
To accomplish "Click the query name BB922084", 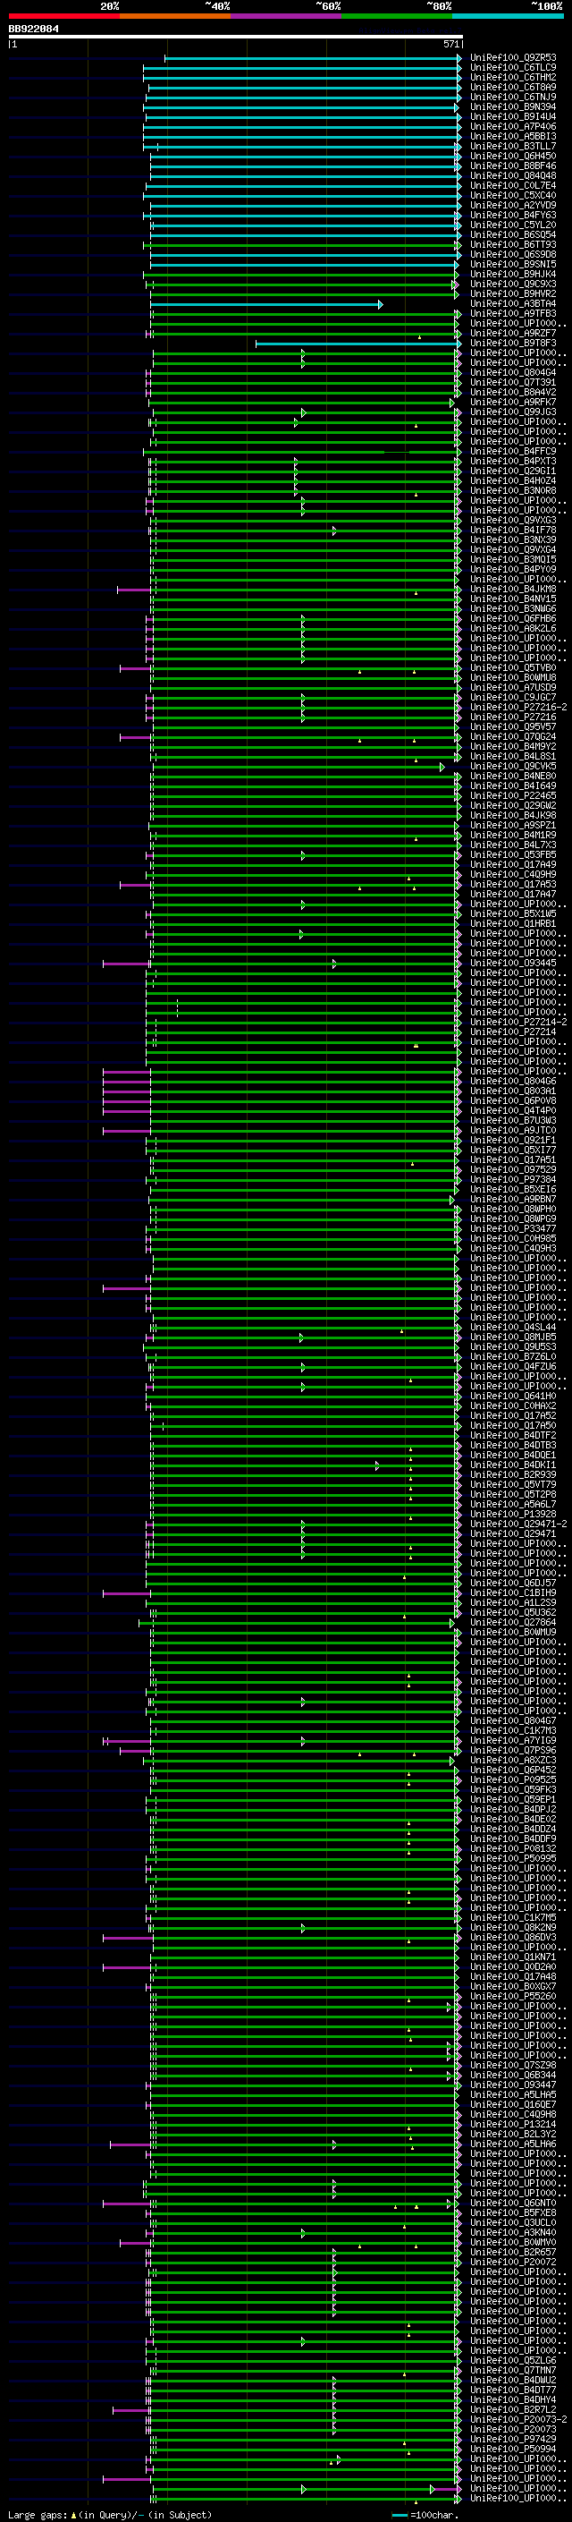I will pos(33,30).
